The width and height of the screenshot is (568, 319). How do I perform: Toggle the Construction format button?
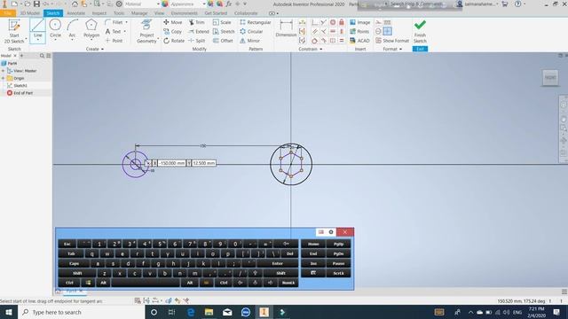tap(378, 22)
